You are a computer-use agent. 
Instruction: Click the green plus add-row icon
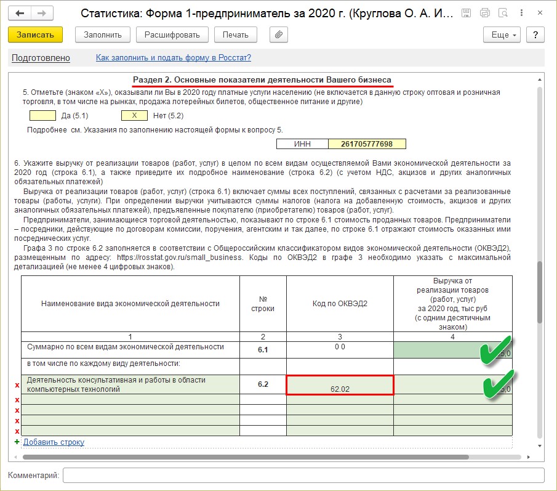click(17, 442)
